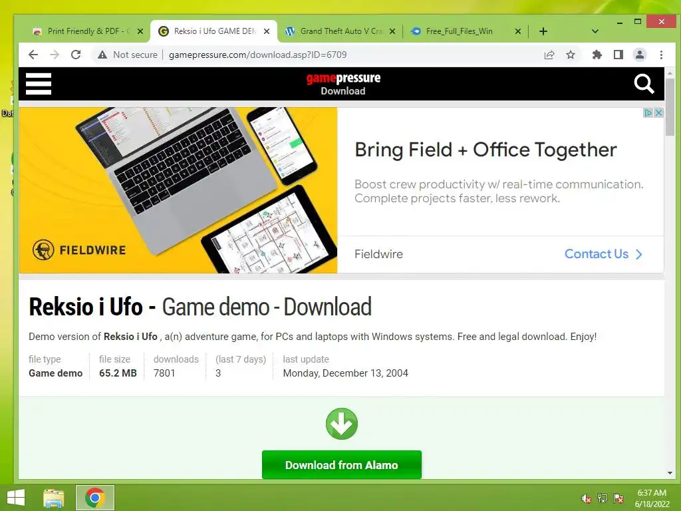Open the Chrome extensions menu
Image resolution: width=681 pixels, height=511 pixels.
(597, 55)
